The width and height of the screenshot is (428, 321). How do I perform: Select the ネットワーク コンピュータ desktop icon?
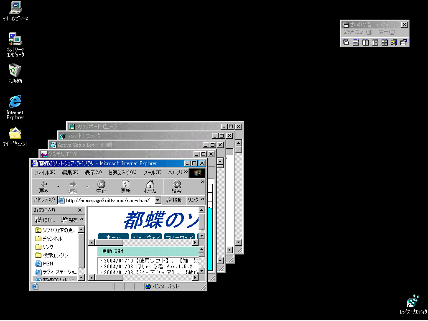(x=15, y=45)
